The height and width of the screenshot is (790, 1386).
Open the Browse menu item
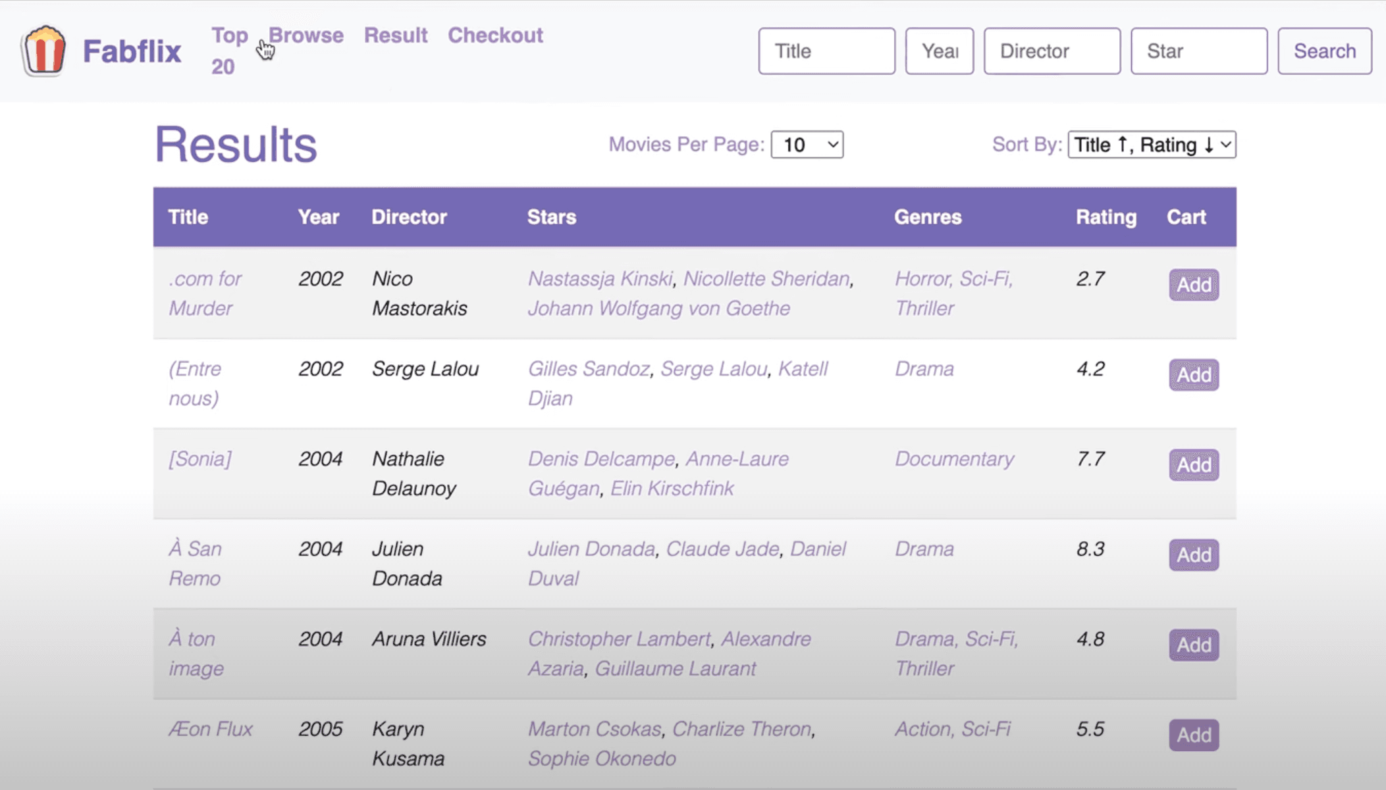click(x=306, y=35)
